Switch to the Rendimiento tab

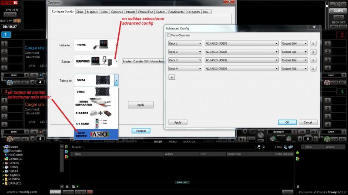point(176,12)
